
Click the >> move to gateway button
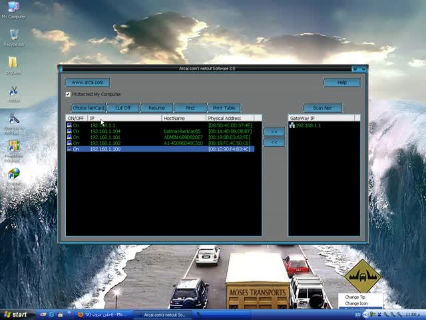click(274, 132)
